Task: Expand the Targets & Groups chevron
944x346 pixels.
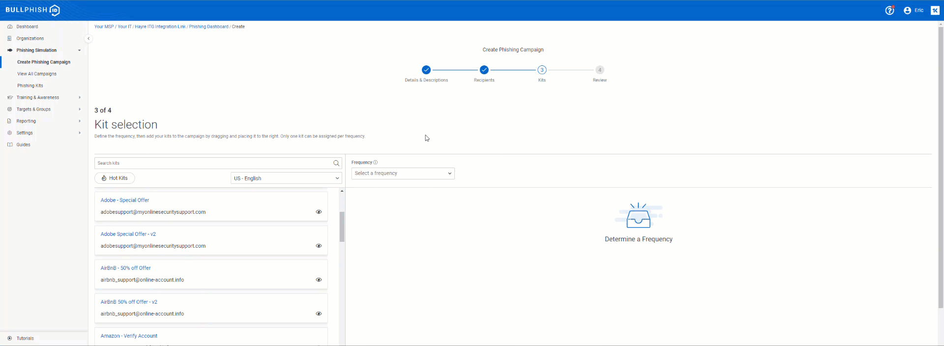Action: click(x=80, y=109)
